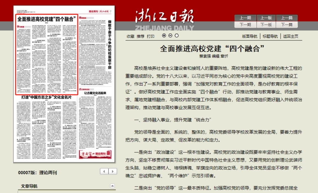Click 推荐 to recommend this article
The image size is (318, 193).
[x=141, y=36]
